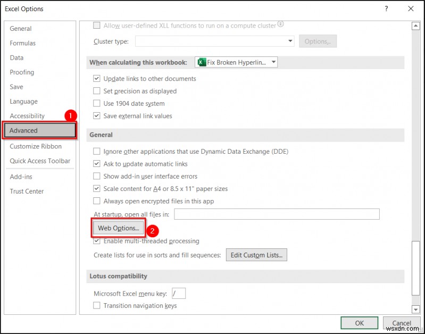Open the Quick Access Toolbar category
The width and height of the screenshot is (425, 334).
point(40,161)
